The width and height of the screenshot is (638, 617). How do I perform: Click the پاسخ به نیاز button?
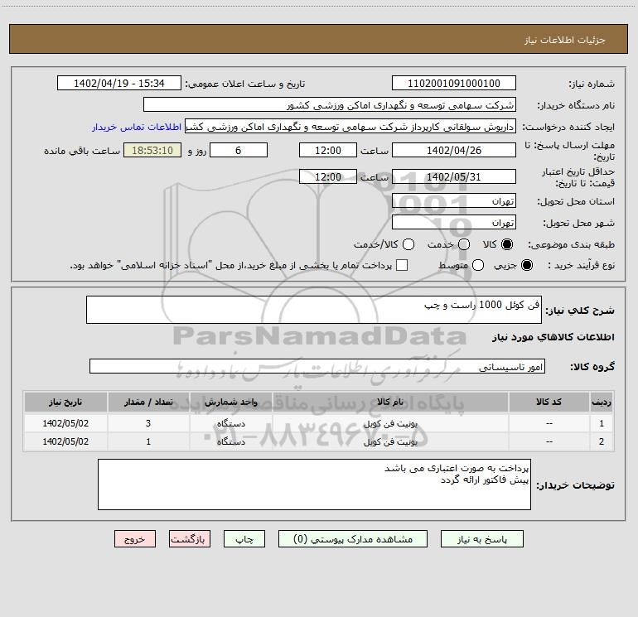(482, 539)
